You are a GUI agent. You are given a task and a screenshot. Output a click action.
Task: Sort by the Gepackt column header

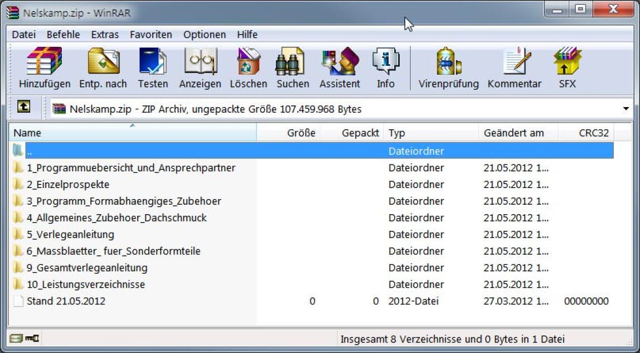coord(352,133)
